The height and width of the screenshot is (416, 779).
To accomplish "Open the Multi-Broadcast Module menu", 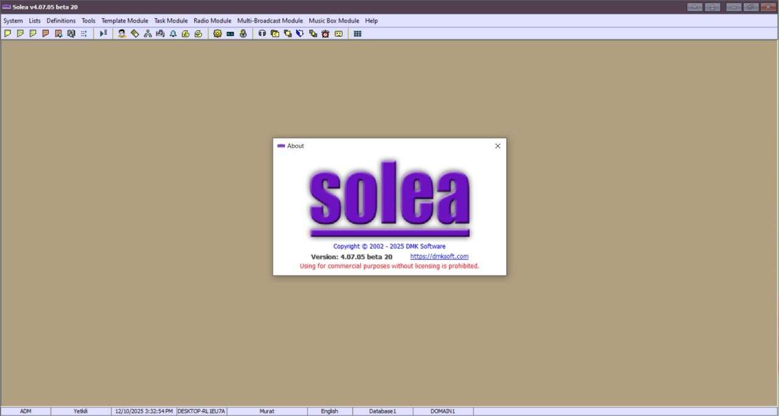I will click(x=270, y=21).
